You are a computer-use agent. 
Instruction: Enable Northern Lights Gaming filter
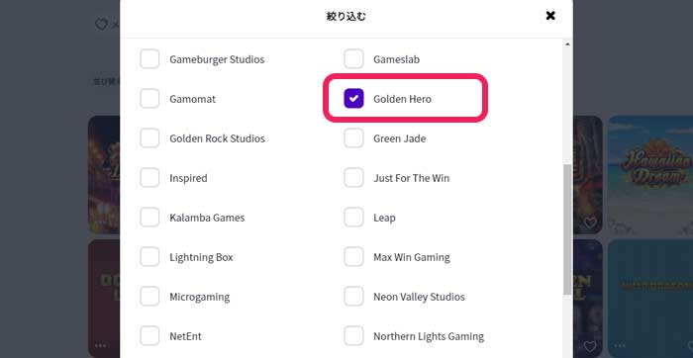[353, 336]
